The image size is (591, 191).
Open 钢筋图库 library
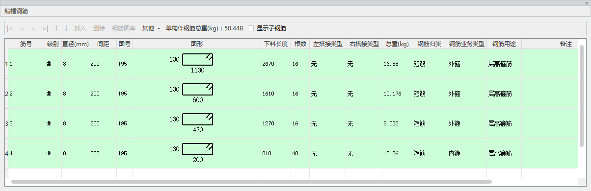[124, 28]
